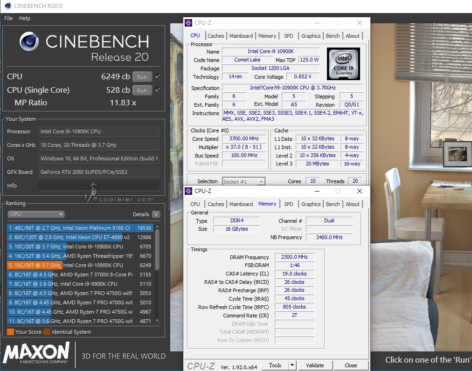Select Mainboard tab in upper CPU-Z window

coord(241,36)
